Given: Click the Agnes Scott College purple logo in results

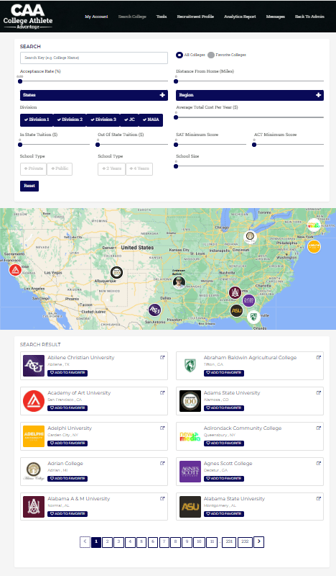Looking at the screenshot, I should point(190,472).
